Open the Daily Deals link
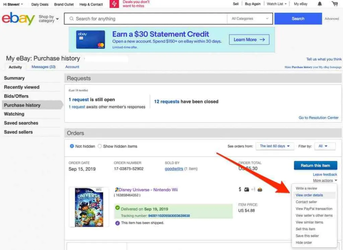This screenshot has width=343, height=250. coord(40,4)
